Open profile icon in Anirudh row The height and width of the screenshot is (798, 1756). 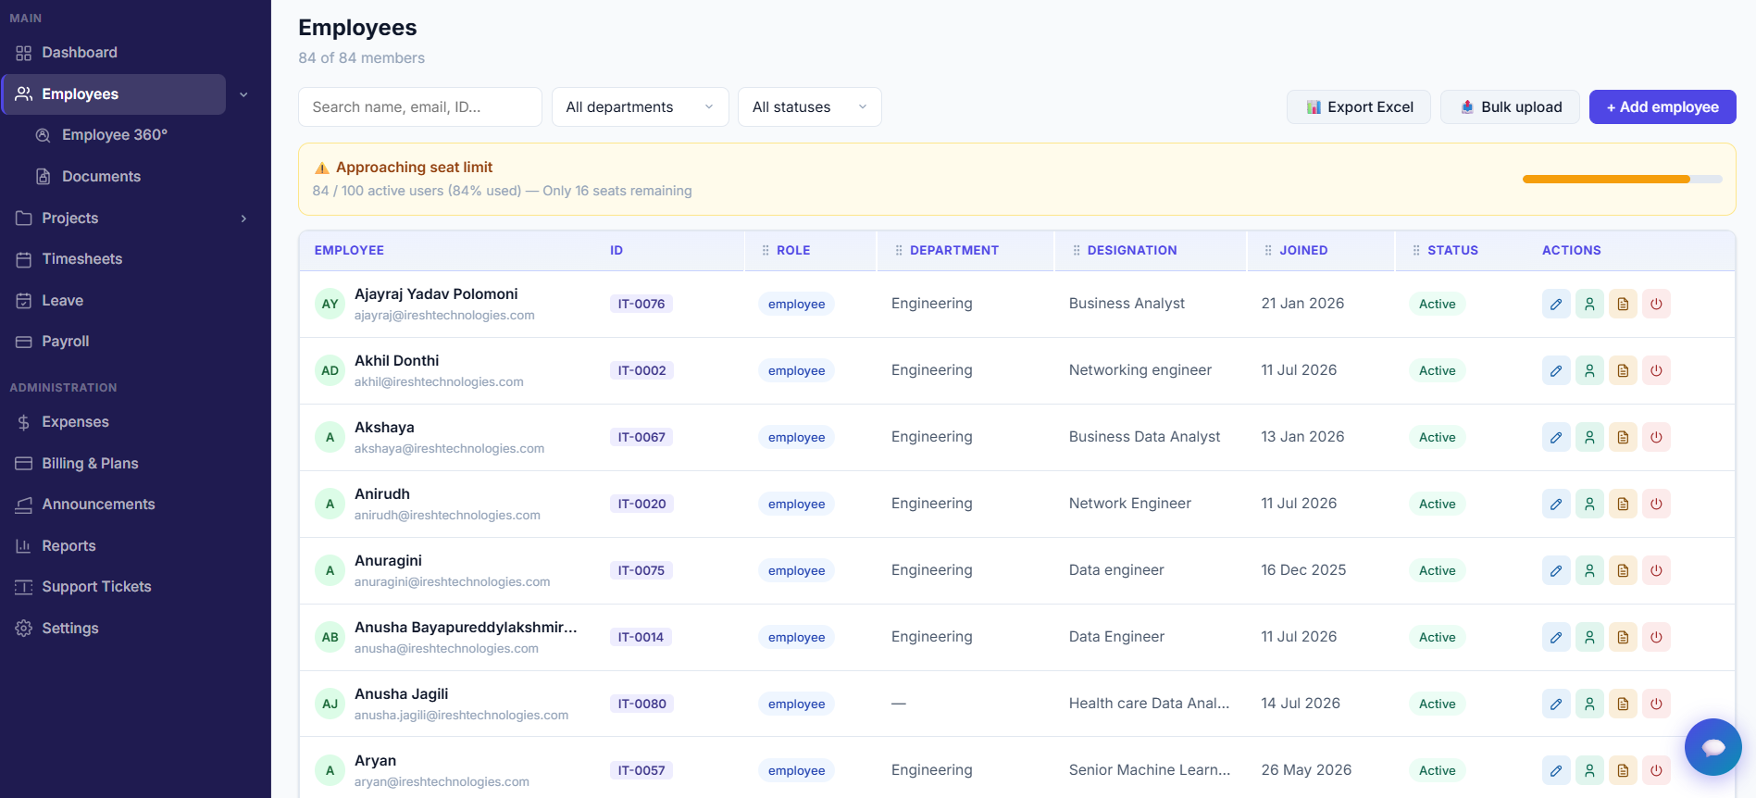[x=1589, y=504]
